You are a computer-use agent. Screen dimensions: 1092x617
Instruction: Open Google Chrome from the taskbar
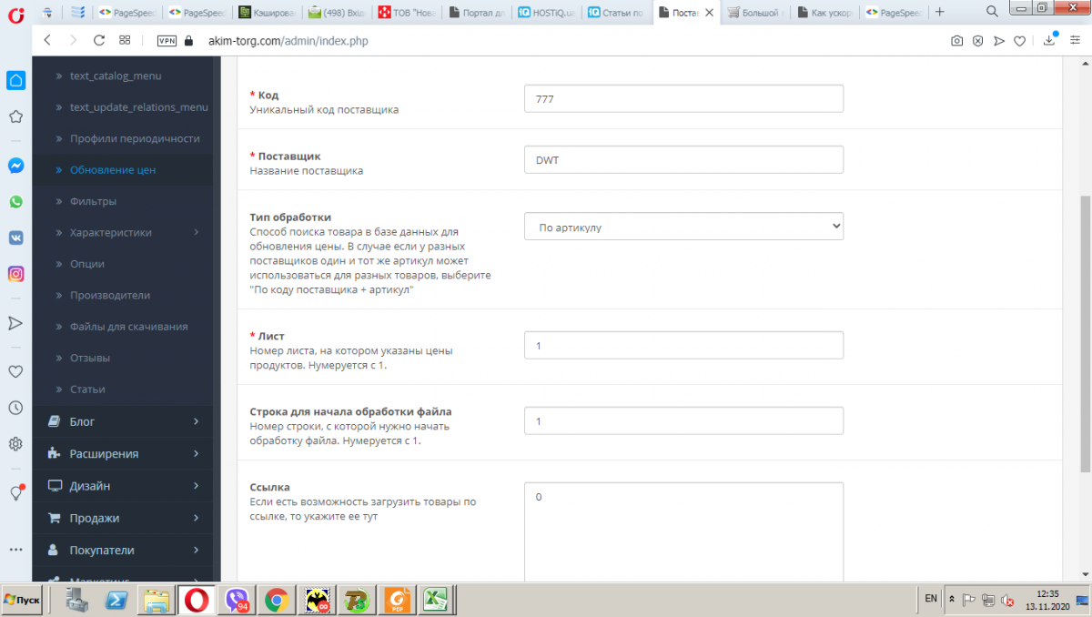tap(278, 600)
